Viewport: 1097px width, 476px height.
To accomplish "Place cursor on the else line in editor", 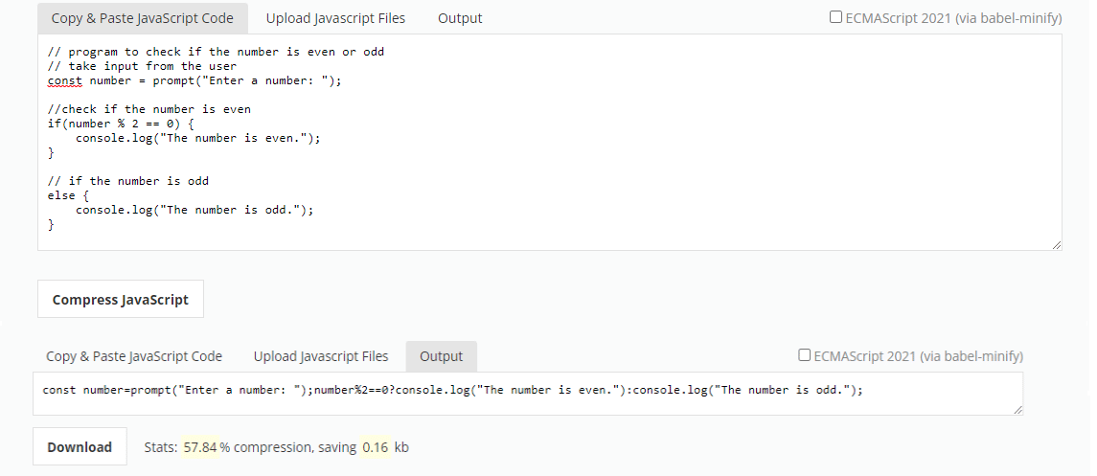I will tap(61, 195).
